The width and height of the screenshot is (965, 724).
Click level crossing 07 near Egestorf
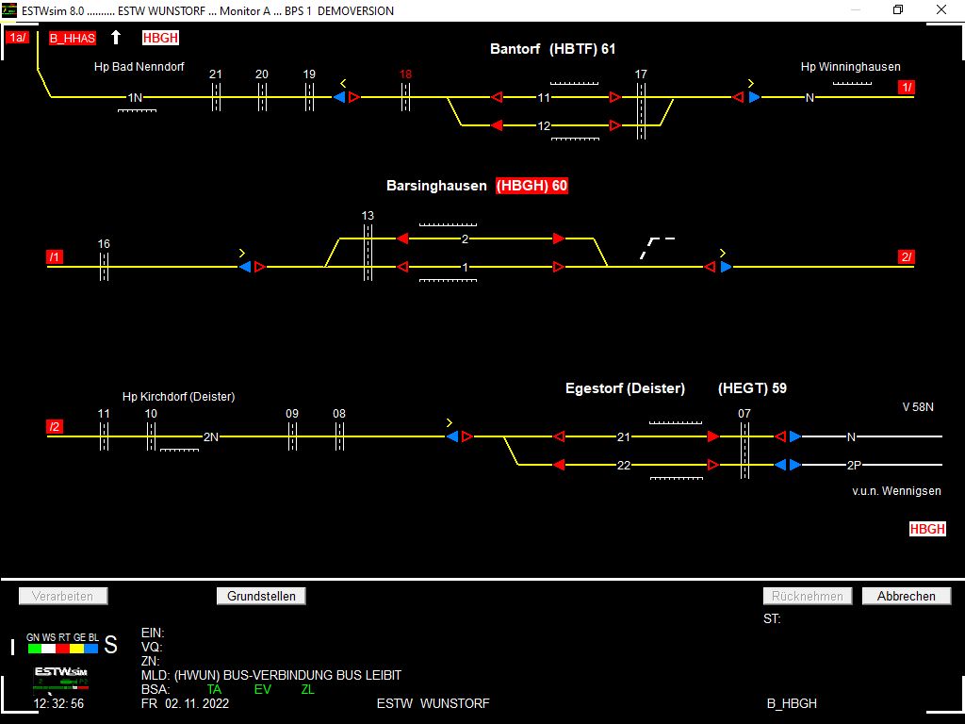pos(744,450)
